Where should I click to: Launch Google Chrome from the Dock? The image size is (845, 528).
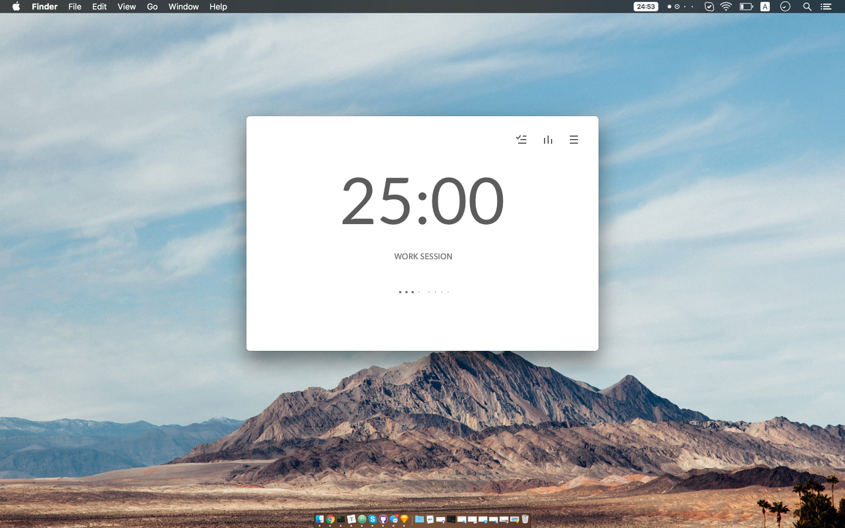click(330, 519)
